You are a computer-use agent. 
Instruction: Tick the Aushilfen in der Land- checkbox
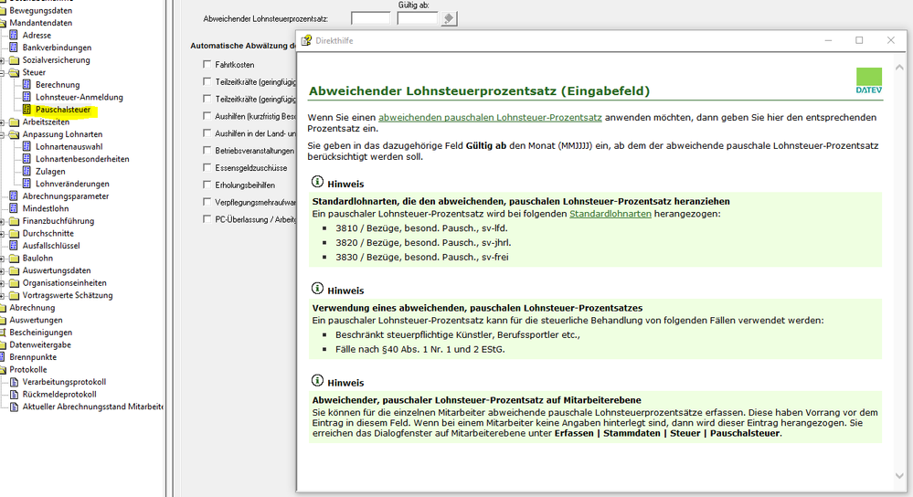point(207,132)
